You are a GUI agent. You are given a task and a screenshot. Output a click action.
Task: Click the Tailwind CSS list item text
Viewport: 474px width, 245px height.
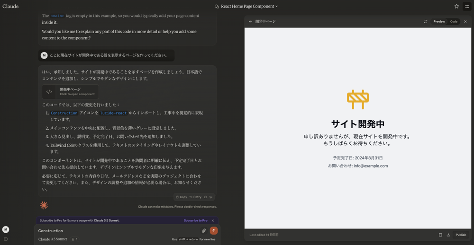[x=125, y=148]
